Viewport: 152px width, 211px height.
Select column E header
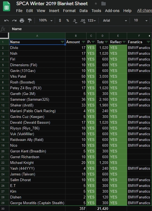click(x=118, y=36)
